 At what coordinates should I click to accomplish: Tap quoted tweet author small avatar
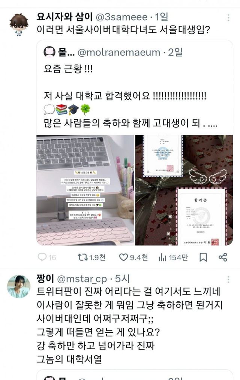coord(49,52)
